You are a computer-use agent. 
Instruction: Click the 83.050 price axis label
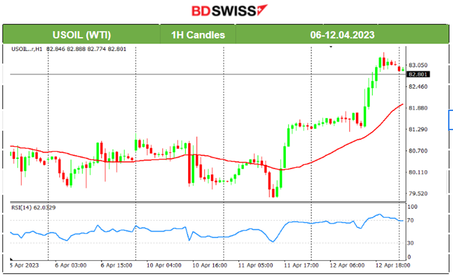click(x=418, y=65)
